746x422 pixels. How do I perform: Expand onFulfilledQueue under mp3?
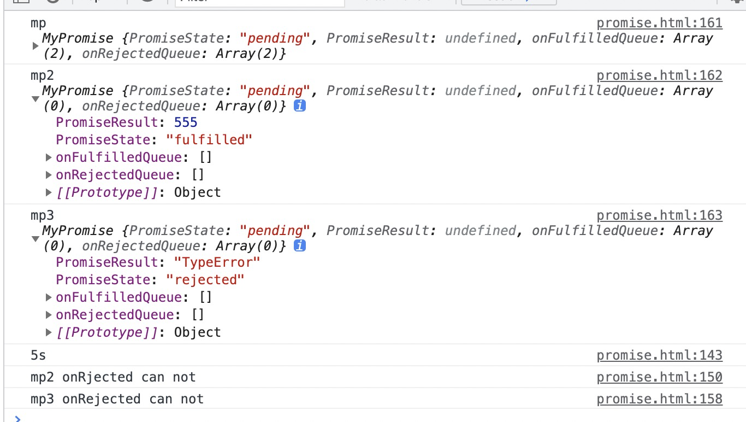coord(49,297)
